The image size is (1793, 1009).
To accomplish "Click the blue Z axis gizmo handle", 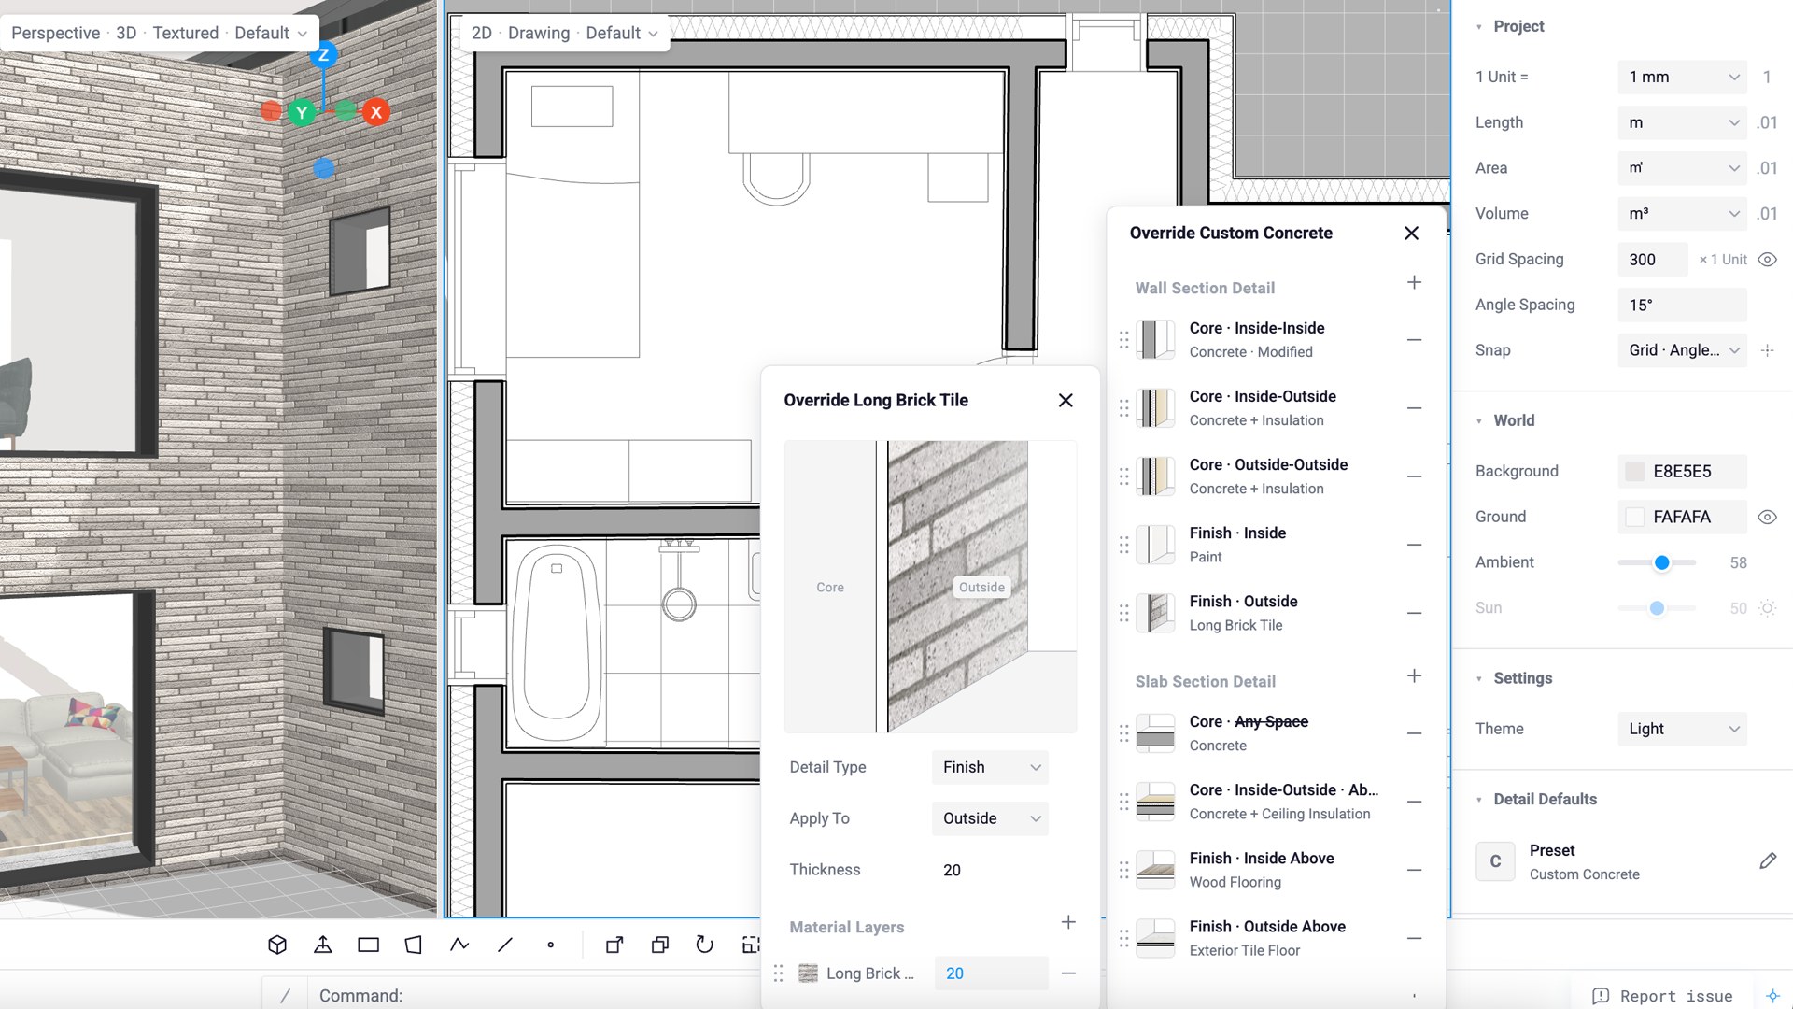I will tap(324, 55).
